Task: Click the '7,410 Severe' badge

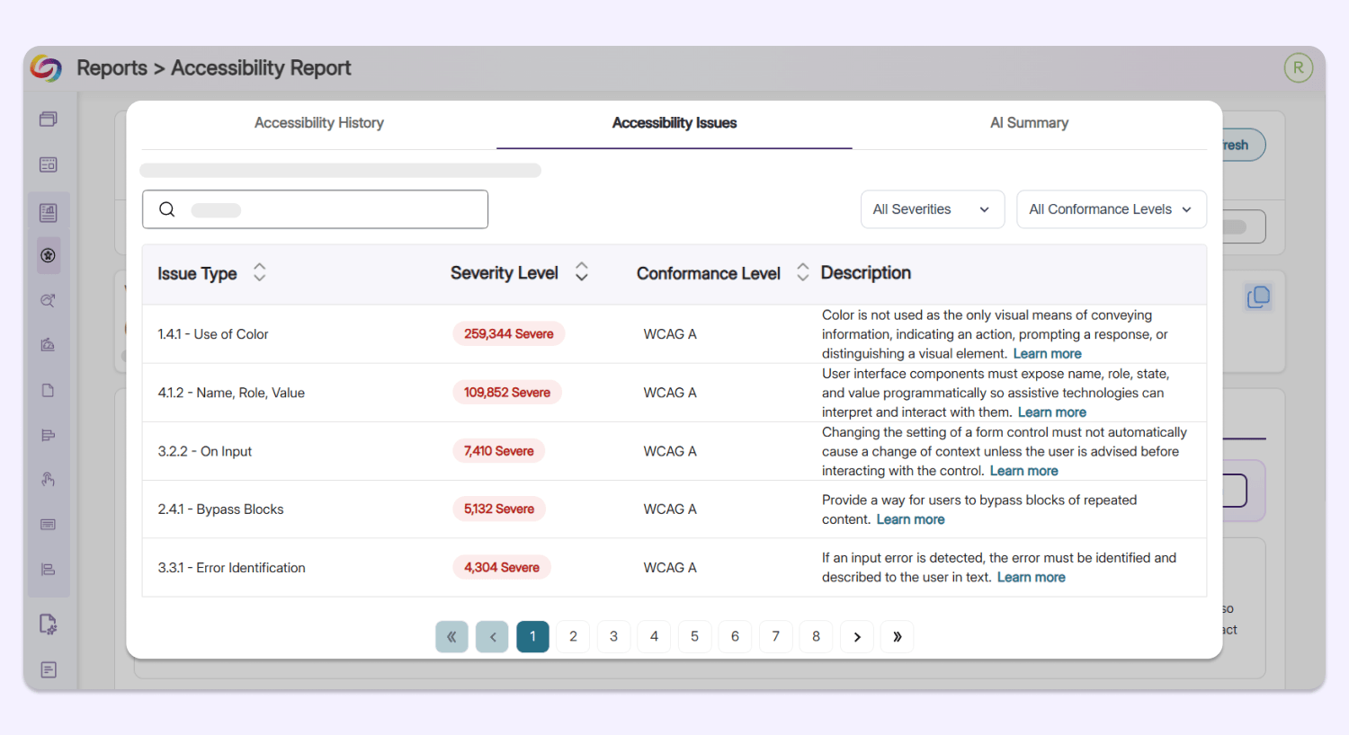Action: click(499, 451)
